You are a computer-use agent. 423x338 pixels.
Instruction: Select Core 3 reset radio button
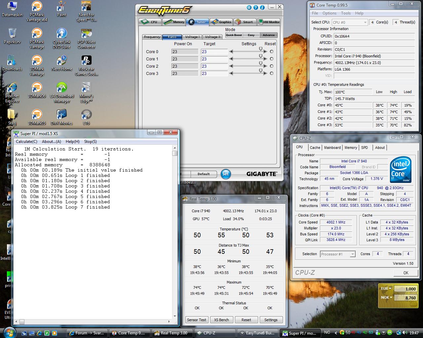tap(272, 73)
